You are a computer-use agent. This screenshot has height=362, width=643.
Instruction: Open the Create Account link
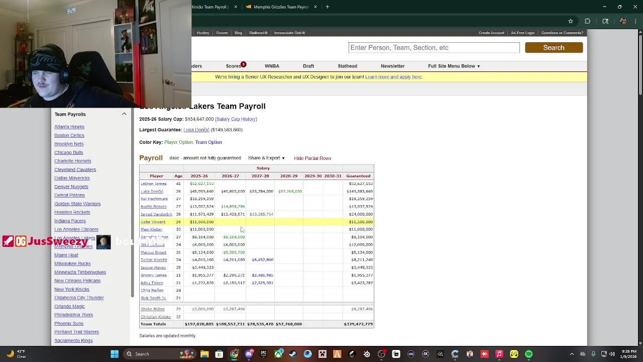(491, 33)
